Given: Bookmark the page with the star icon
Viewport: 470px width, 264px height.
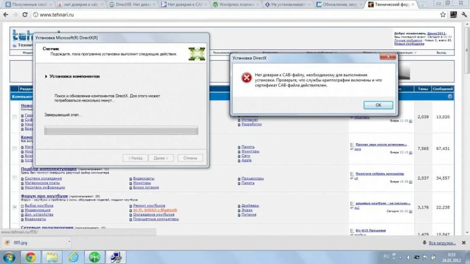Looking at the screenshot, I should [443, 15].
